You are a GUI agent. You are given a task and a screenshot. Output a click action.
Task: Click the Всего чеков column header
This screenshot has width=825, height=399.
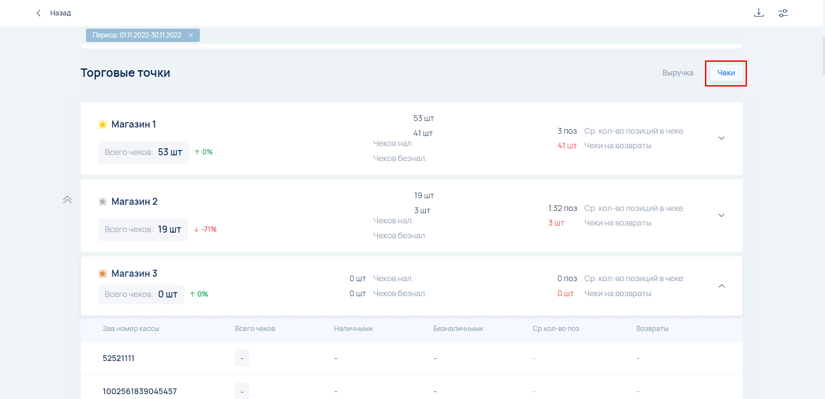pyautogui.click(x=255, y=329)
